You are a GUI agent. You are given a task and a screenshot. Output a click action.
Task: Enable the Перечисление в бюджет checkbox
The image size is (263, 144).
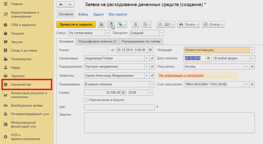85,100
